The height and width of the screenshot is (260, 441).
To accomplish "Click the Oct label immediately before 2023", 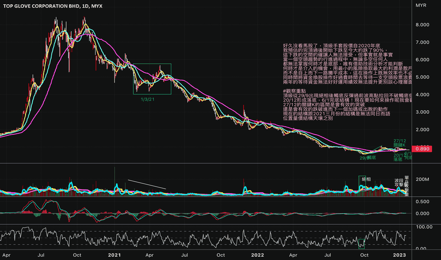I will click(364, 255).
